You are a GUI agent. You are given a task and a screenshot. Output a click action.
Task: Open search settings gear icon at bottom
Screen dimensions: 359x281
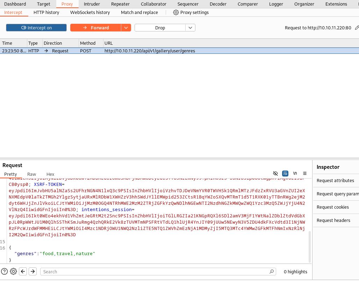click(13, 272)
